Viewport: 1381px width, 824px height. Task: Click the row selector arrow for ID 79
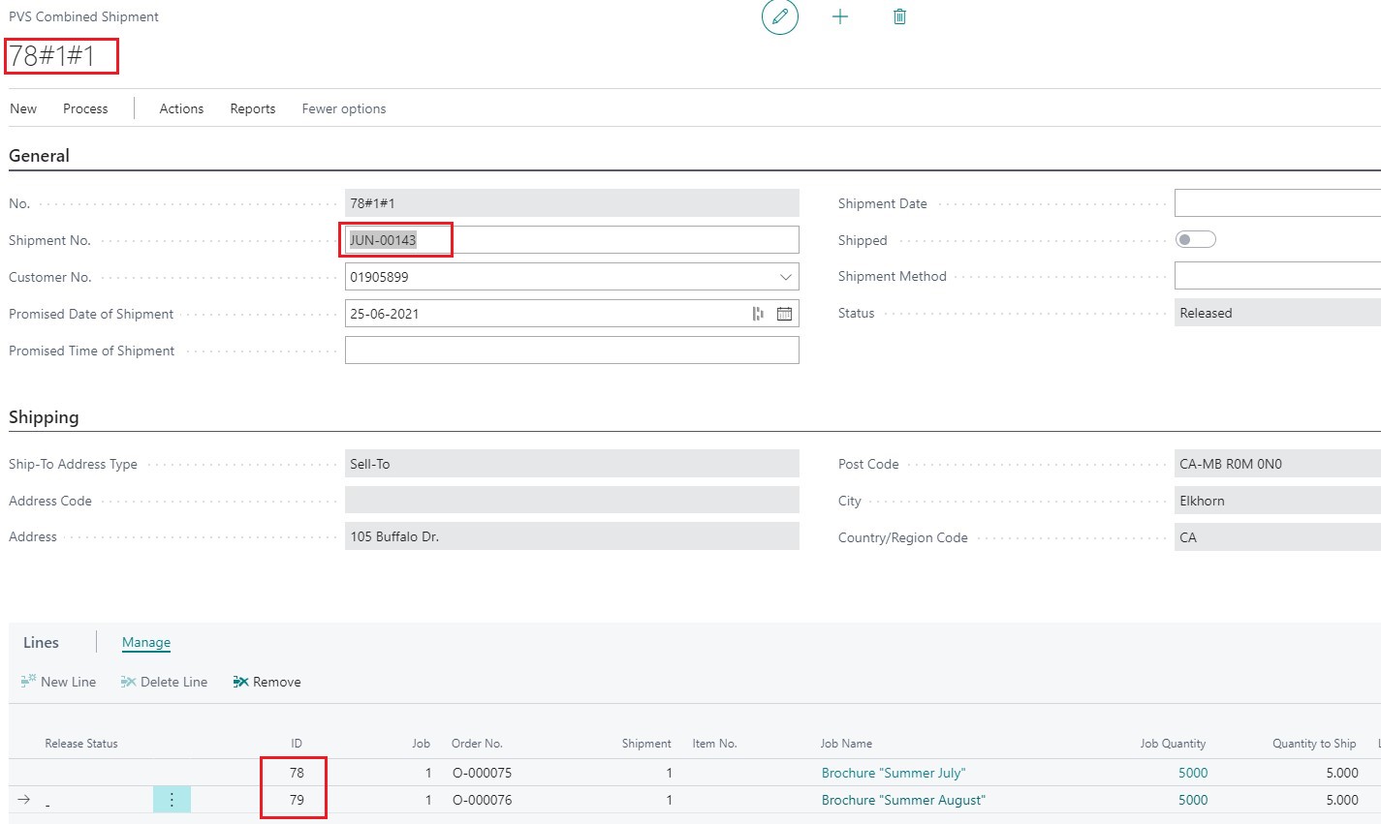(24, 800)
